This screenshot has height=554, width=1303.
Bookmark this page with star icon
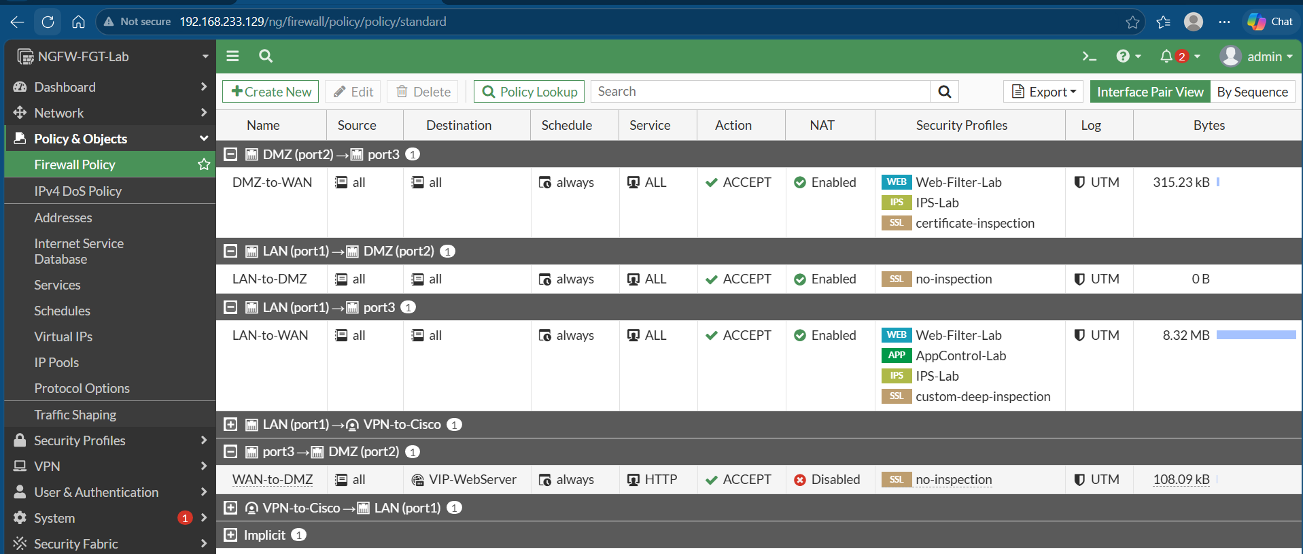coord(1132,22)
